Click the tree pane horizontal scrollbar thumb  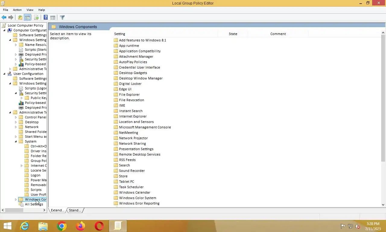14,210
